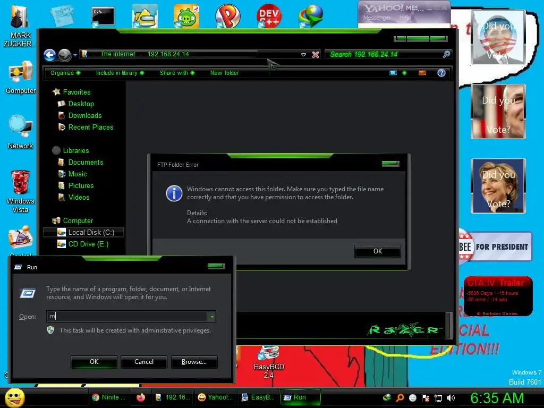Screen dimensions: 544x408
Task: Click the volume speaker tray icon
Action: pos(450,398)
